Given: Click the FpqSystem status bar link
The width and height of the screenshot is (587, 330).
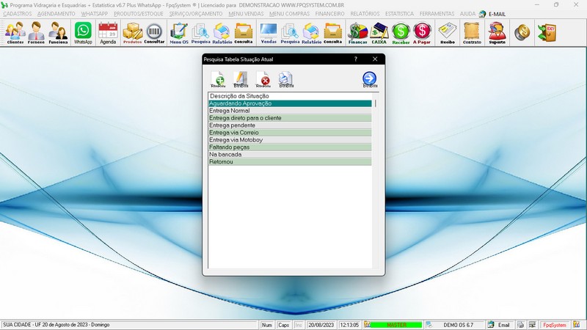Looking at the screenshot, I should point(555,325).
